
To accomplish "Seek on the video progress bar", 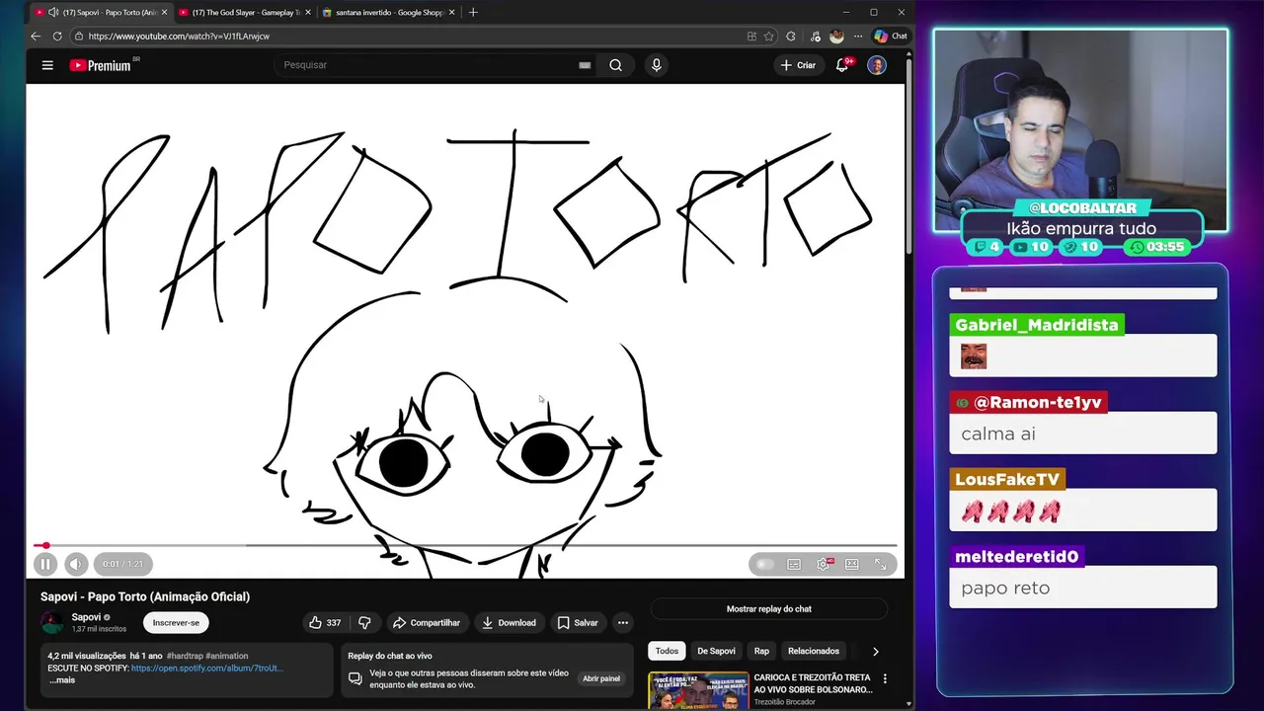I will click(465, 545).
